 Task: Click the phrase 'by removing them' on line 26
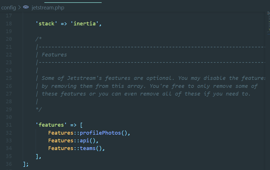[67, 86]
